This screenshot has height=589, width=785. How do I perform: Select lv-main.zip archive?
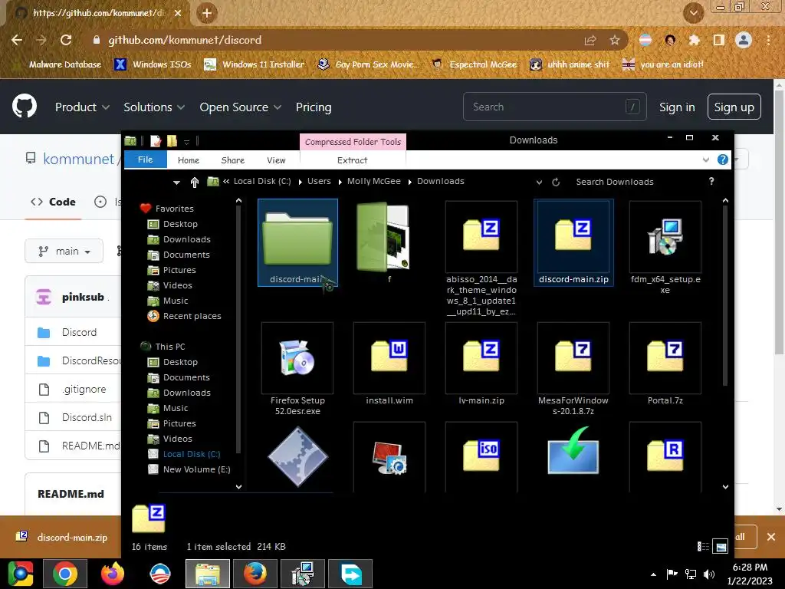pyautogui.click(x=481, y=364)
